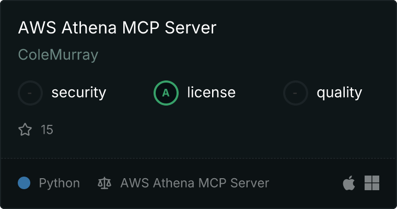Select the license label beside the A badge
This screenshot has width=397, height=209.
pos(211,93)
